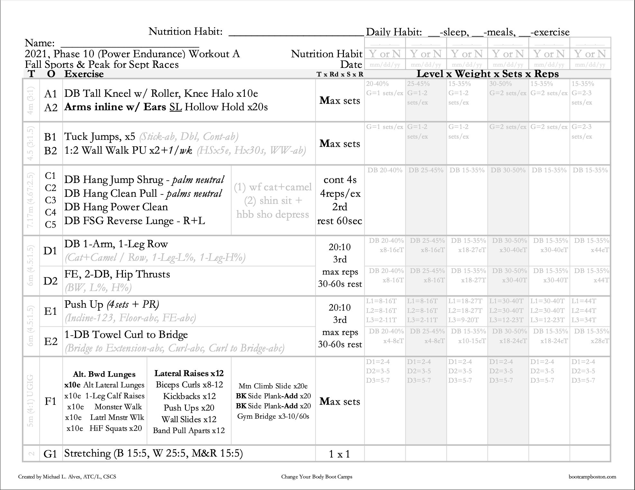Screen dimensions: 635x490
Task: Click the 'B2' order label
Action: click(x=51, y=151)
